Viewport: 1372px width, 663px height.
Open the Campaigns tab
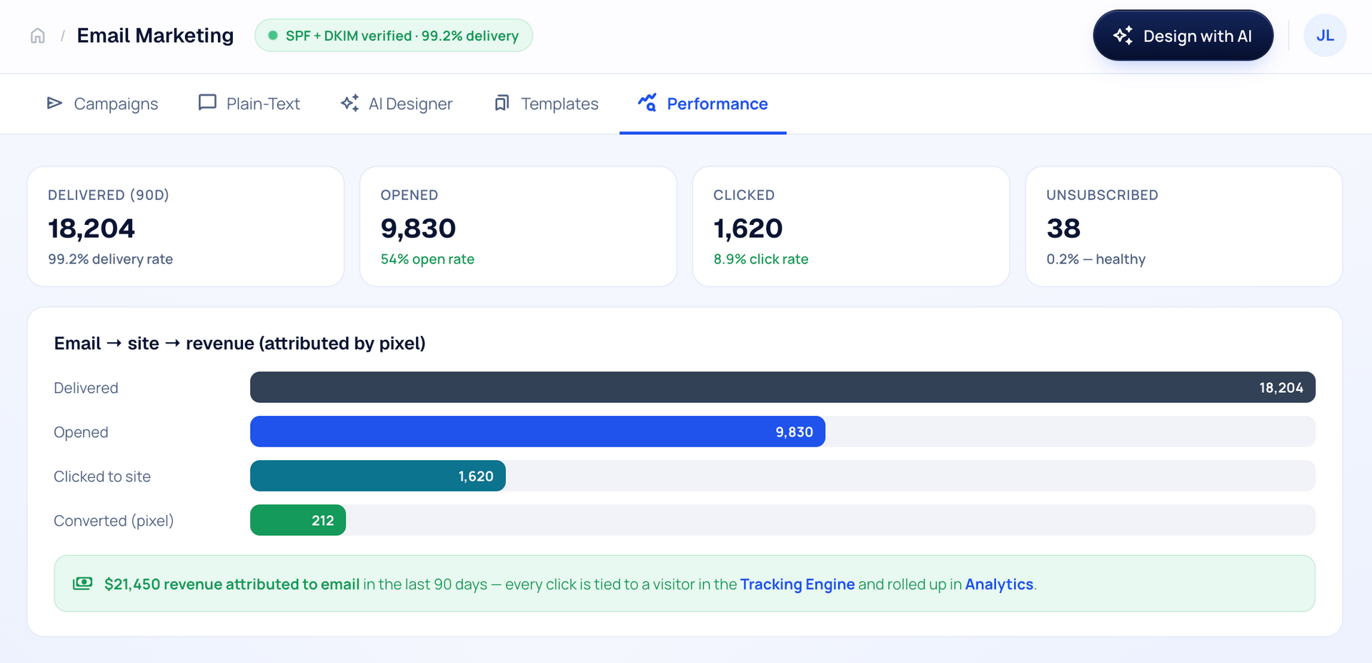pos(102,104)
